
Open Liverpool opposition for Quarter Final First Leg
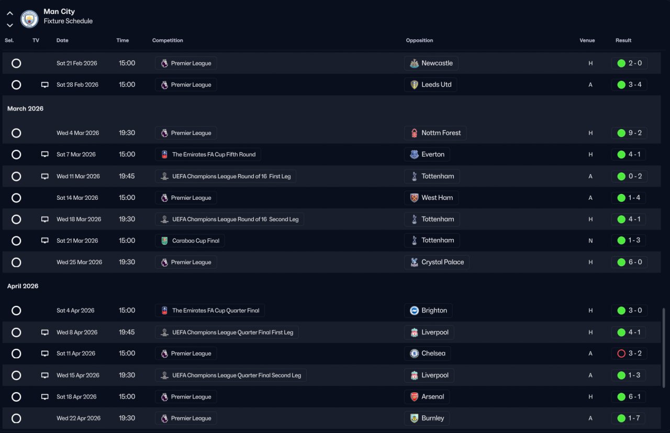click(x=429, y=332)
